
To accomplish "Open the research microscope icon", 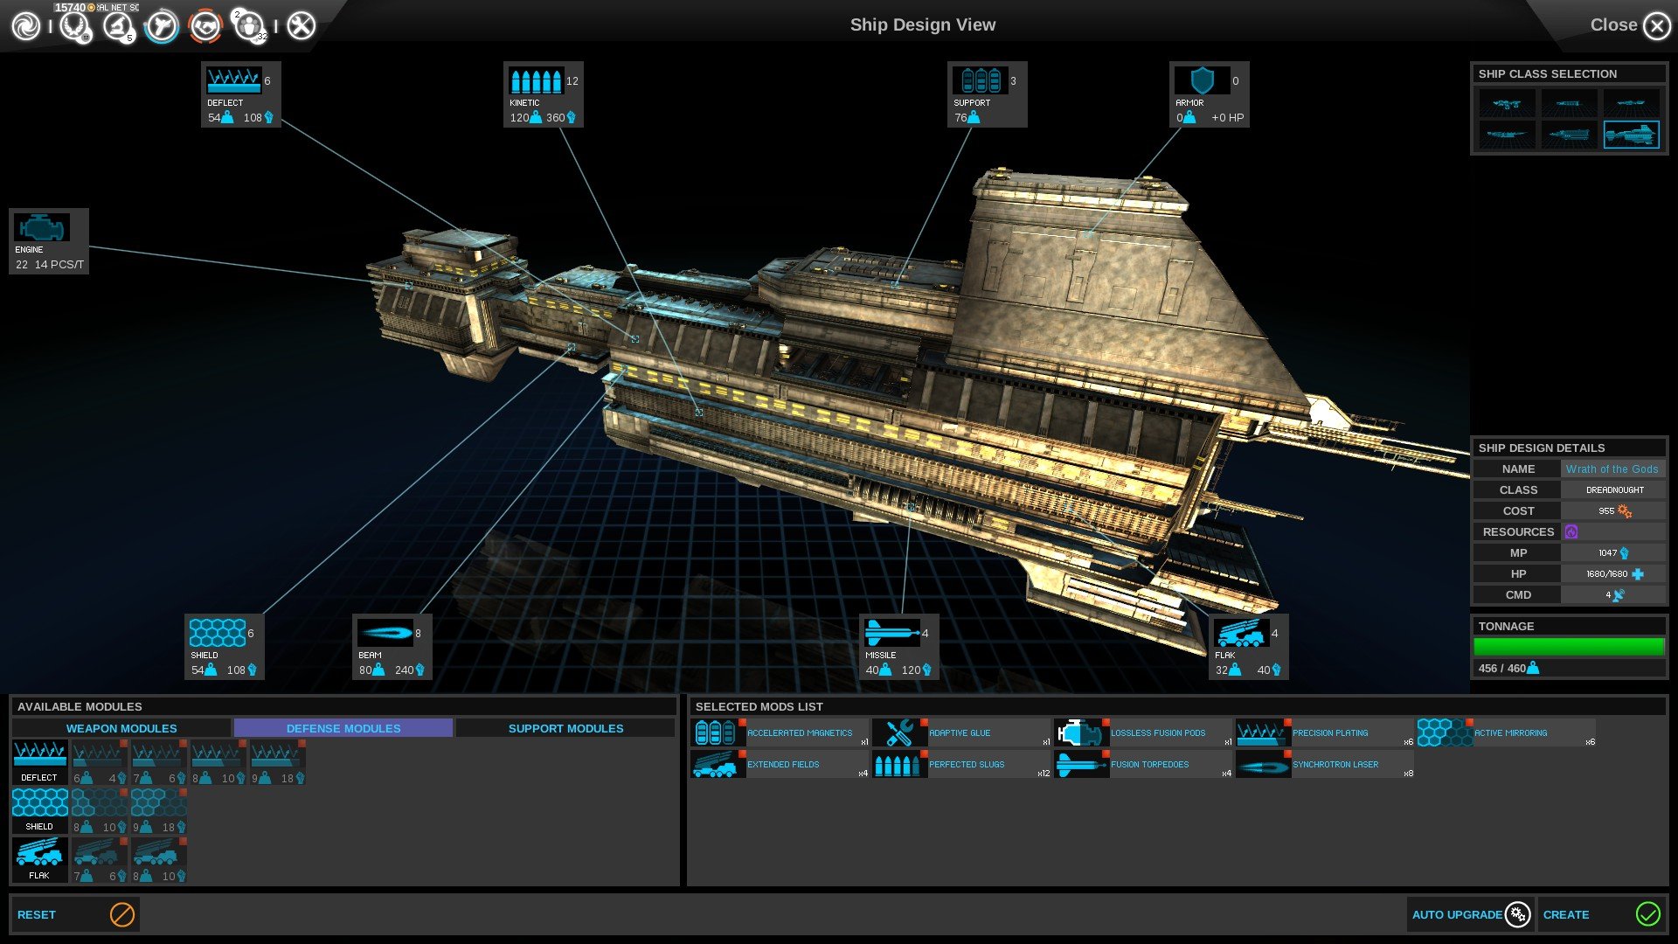I will point(117,26).
